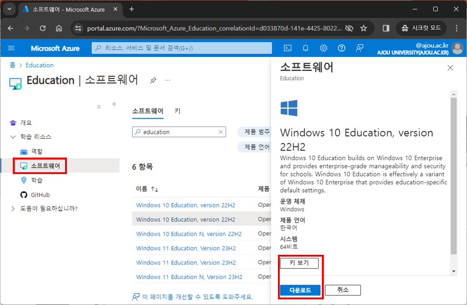This screenshot has height=305, width=467.
Task: Open Windows 10 Education N, version 22H2
Action: pos(189,234)
